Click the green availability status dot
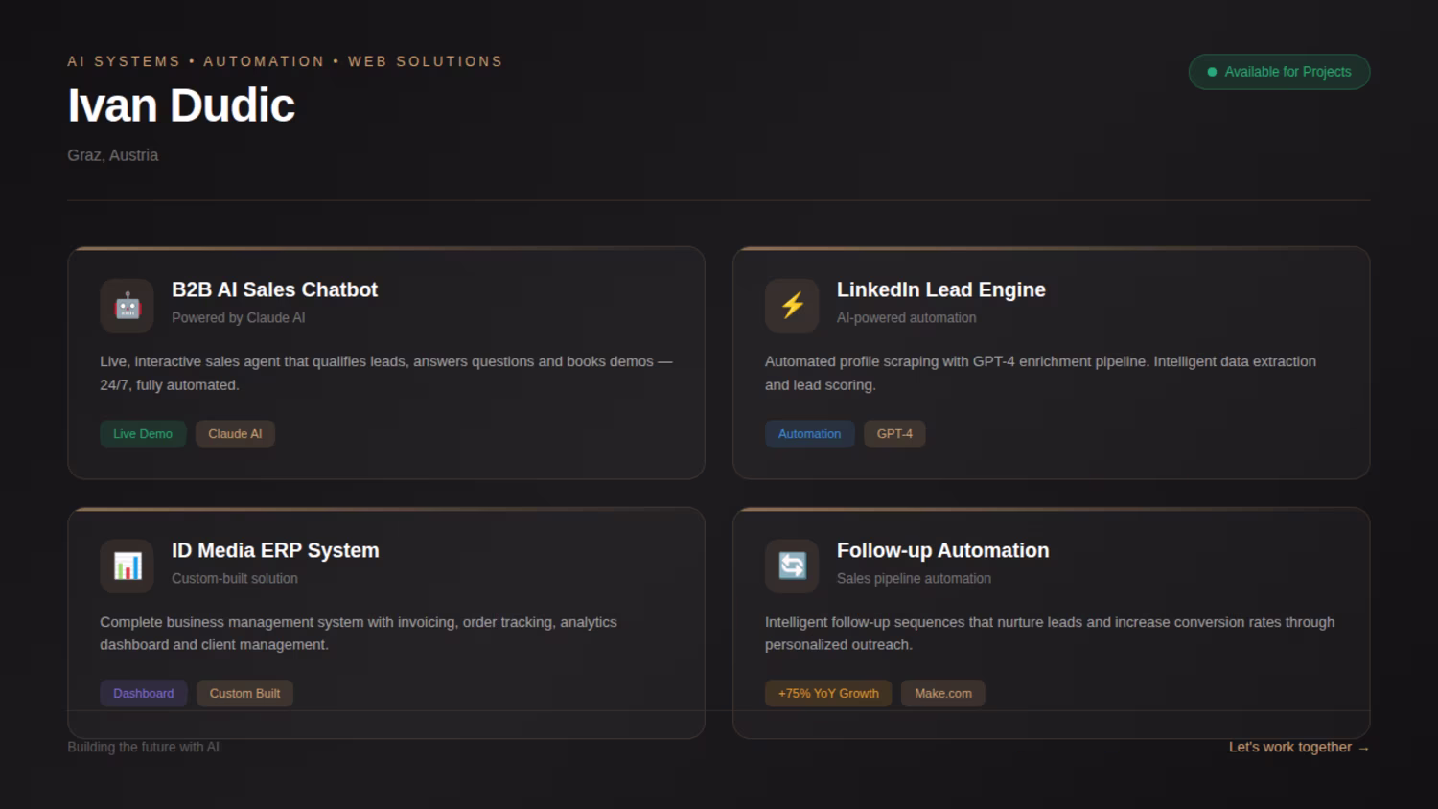Screen dimensions: 1438x809 click(x=1212, y=72)
